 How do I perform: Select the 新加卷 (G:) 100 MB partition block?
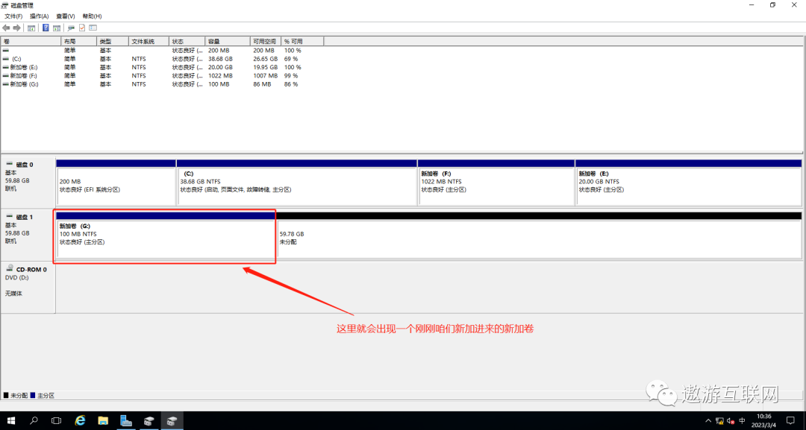coord(166,235)
